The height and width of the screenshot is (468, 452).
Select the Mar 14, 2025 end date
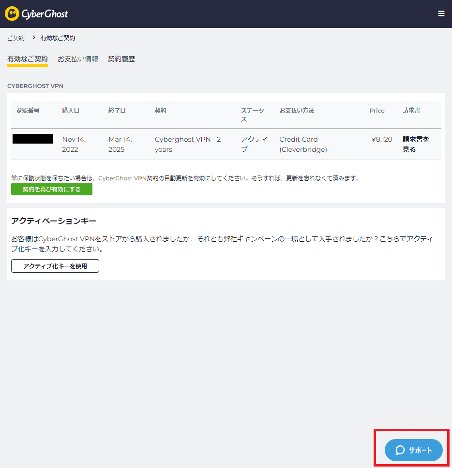120,145
